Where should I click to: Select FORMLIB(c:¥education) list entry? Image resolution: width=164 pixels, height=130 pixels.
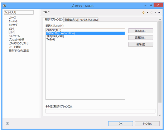coord(85,33)
